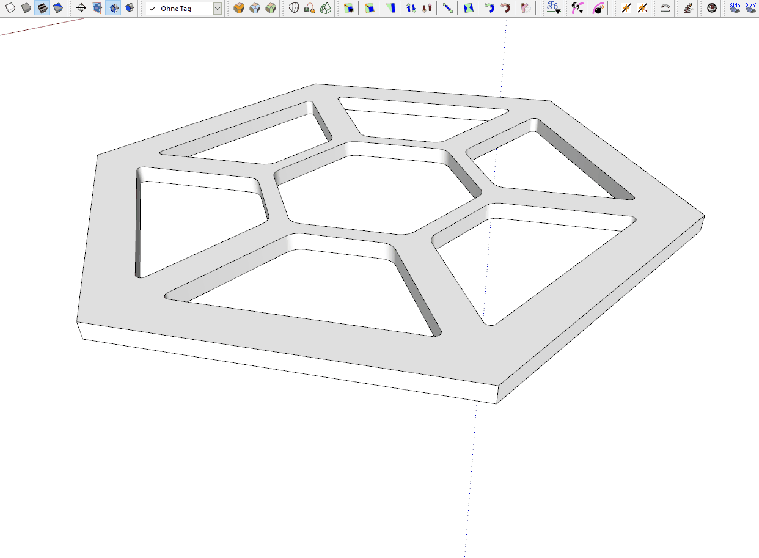Click the green wireframe skinning icon
759x558 pixels.
pyautogui.click(x=326, y=8)
